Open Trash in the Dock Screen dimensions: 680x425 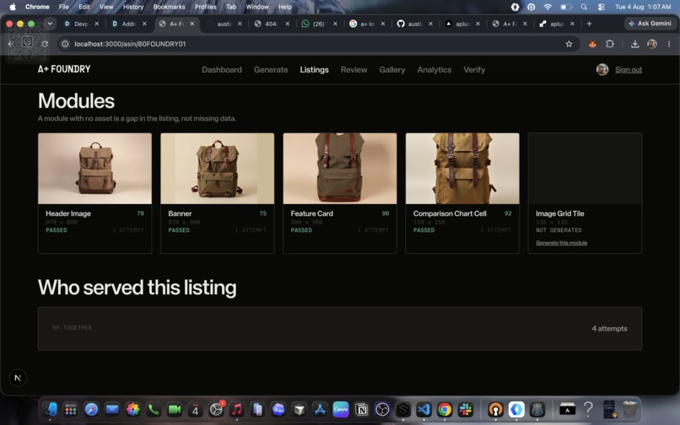click(x=629, y=409)
